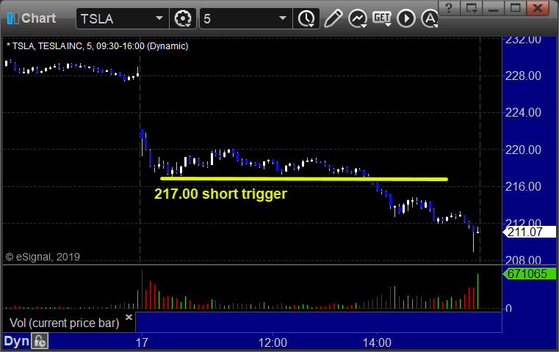
Task: Maximize the Chart window
Action: (x=515, y=7)
